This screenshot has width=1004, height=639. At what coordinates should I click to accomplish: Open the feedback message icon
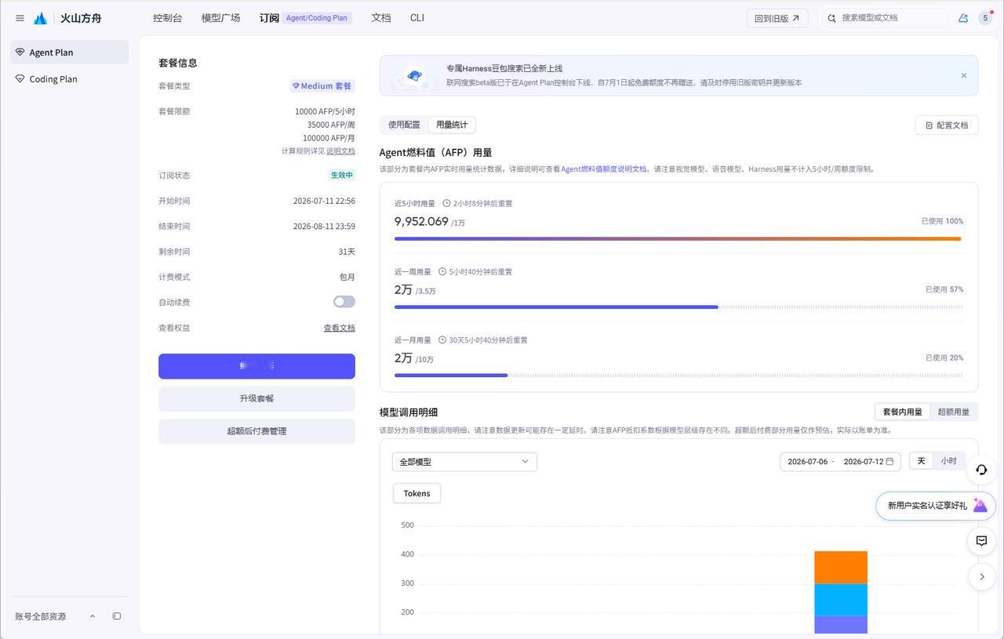click(x=981, y=540)
